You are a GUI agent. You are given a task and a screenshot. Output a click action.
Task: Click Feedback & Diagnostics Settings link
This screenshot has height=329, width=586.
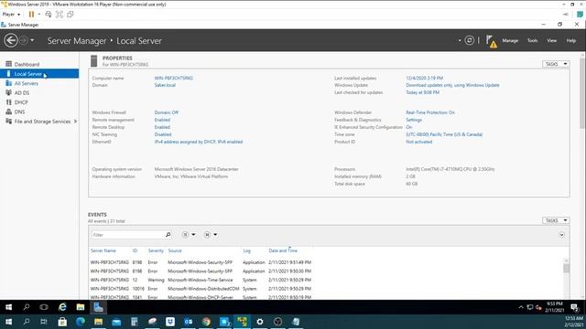coord(414,120)
